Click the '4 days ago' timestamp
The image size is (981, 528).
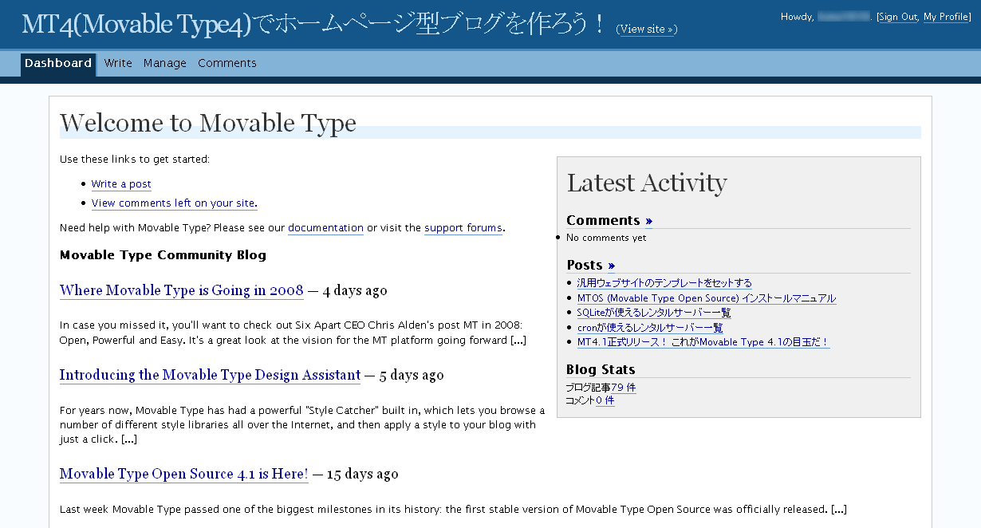coord(354,290)
